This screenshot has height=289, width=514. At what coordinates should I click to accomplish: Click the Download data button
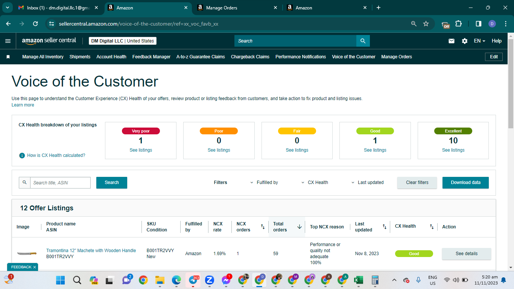(x=466, y=183)
